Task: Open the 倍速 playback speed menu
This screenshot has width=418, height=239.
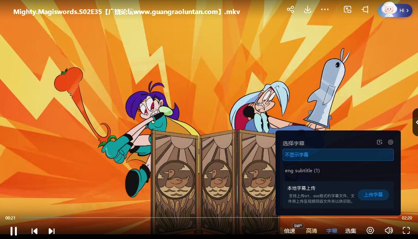Action: pos(290,231)
